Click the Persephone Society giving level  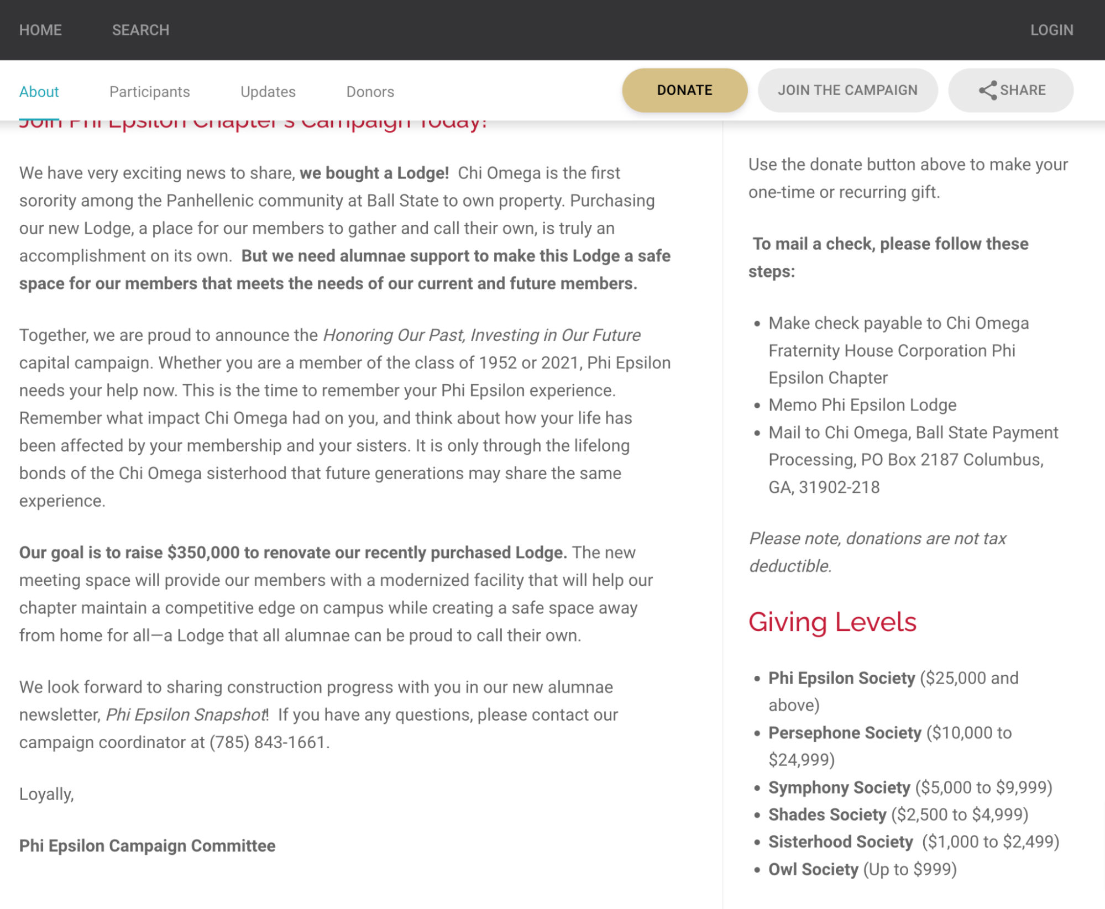point(890,746)
